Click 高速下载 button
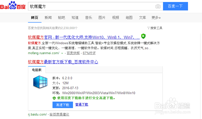The image size is (202, 119). pyautogui.click(x=63, y=105)
